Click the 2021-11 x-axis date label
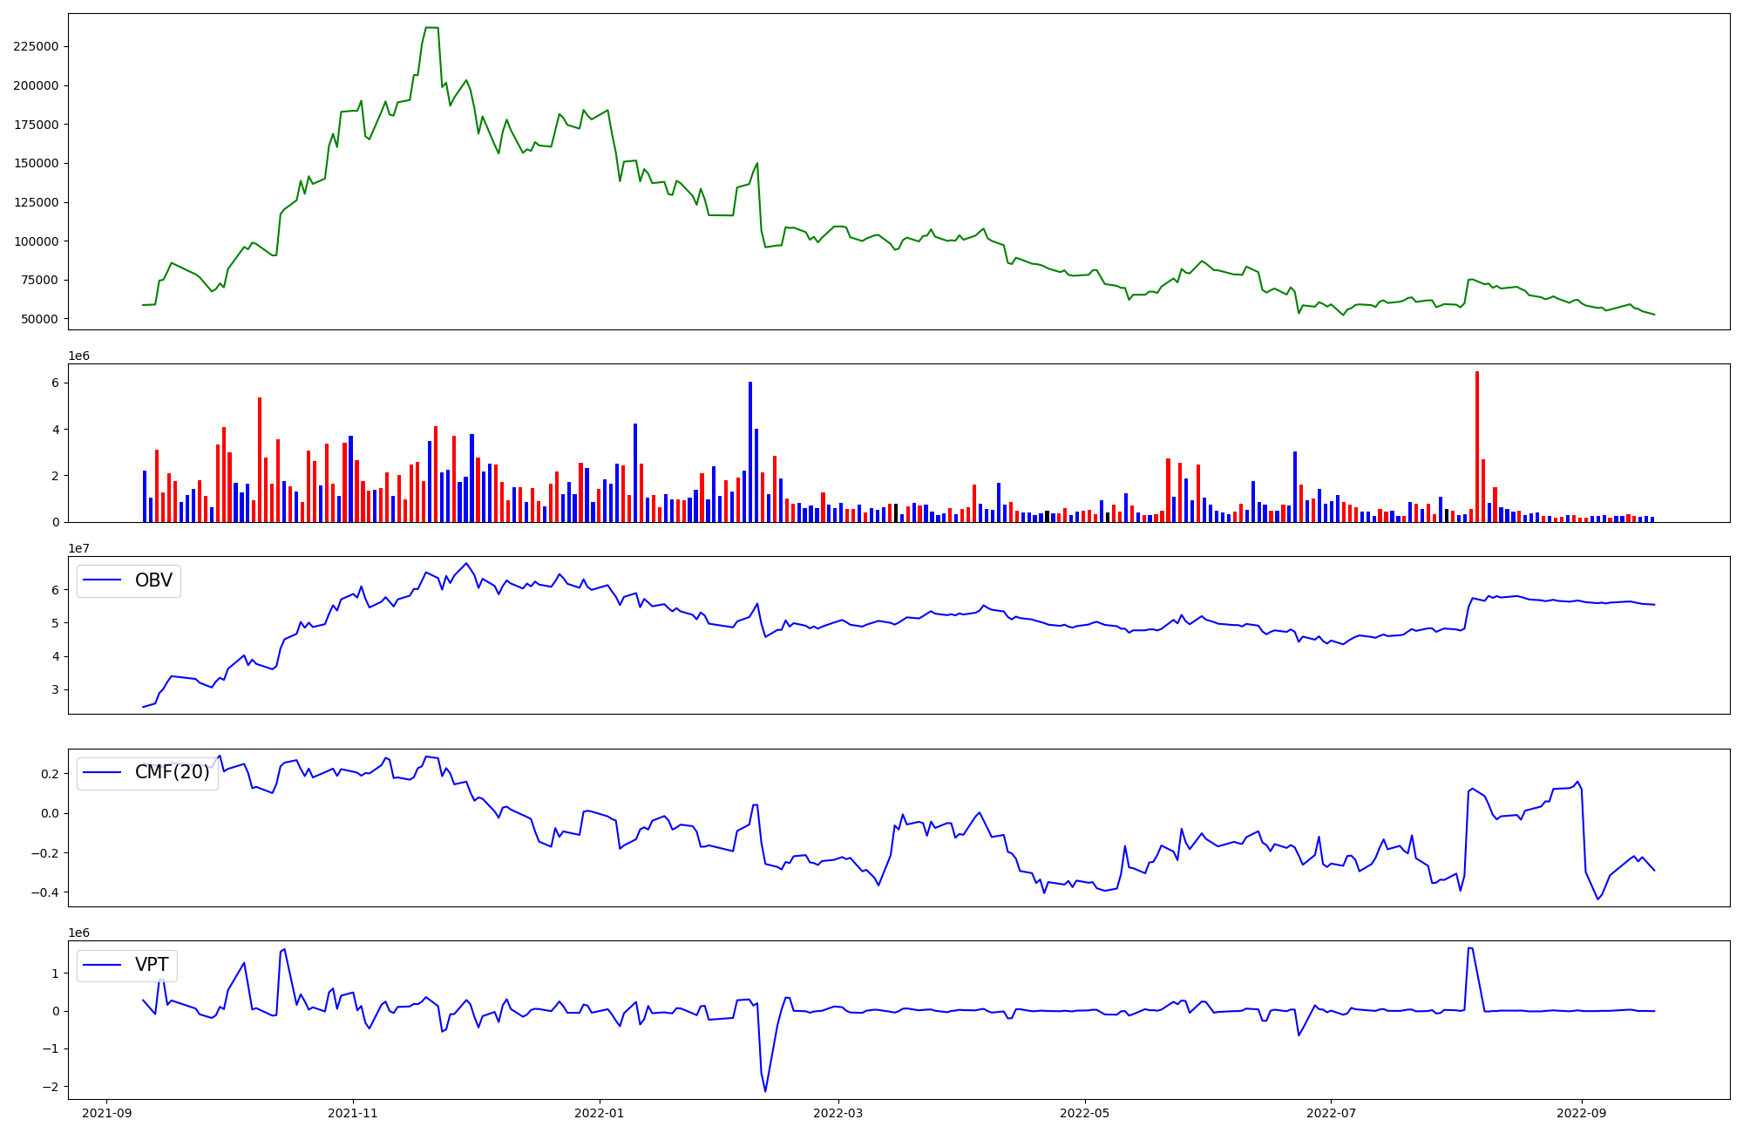This screenshot has width=1743, height=1133. [354, 1113]
